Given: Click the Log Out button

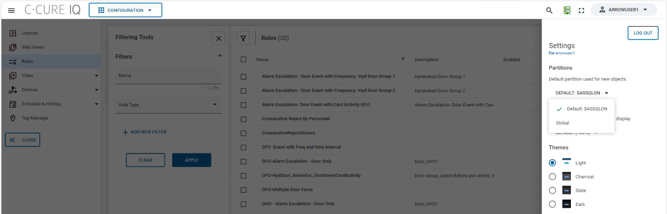Looking at the screenshot, I should [643, 33].
